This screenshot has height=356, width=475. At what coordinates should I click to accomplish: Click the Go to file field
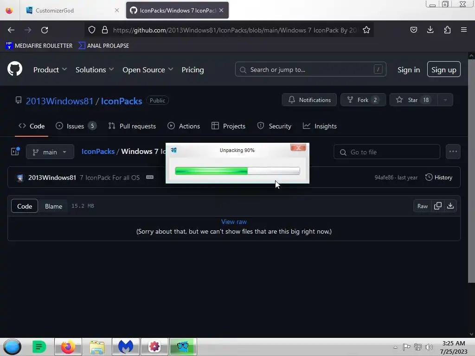point(386,152)
